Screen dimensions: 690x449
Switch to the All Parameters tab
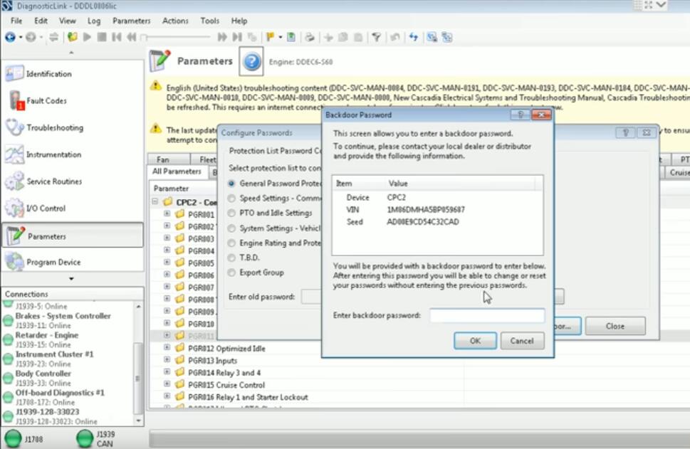click(x=177, y=171)
